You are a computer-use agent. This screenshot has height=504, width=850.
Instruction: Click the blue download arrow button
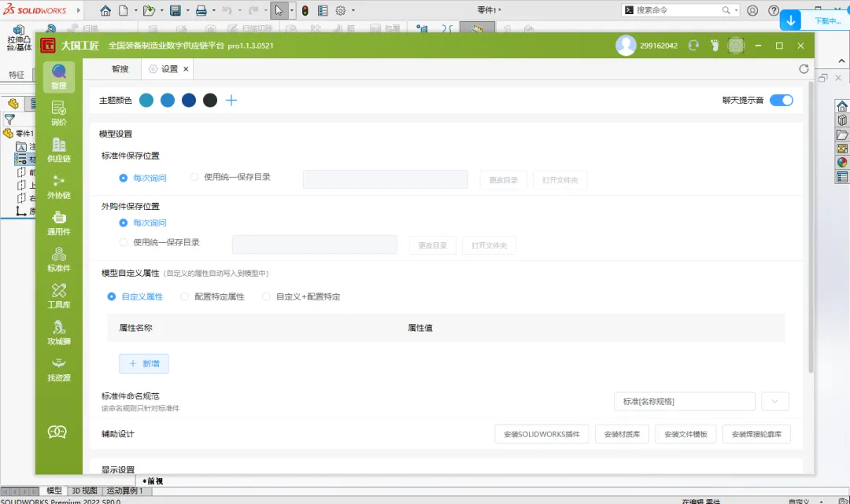click(x=790, y=20)
